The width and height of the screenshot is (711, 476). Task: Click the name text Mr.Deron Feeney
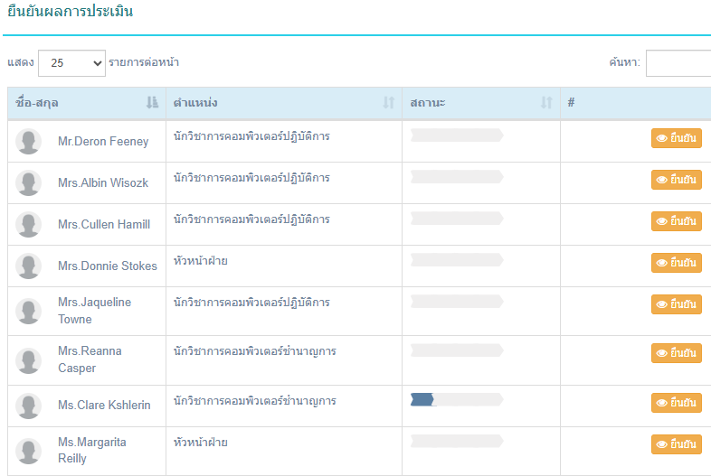(103, 141)
